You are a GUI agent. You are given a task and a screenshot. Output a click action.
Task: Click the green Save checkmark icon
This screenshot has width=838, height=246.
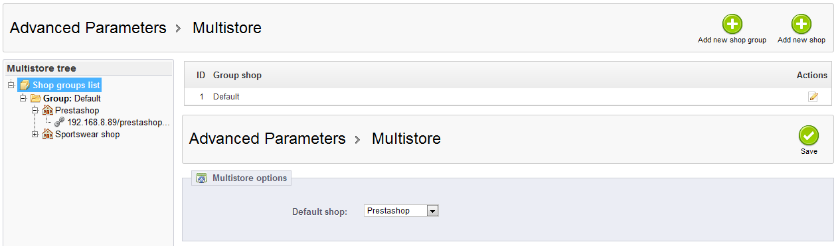pyautogui.click(x=809, y=135)
